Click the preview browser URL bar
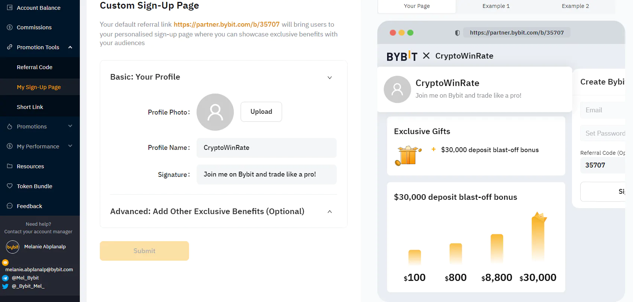Viewport: 633px width, 302px height. point(517,33)
